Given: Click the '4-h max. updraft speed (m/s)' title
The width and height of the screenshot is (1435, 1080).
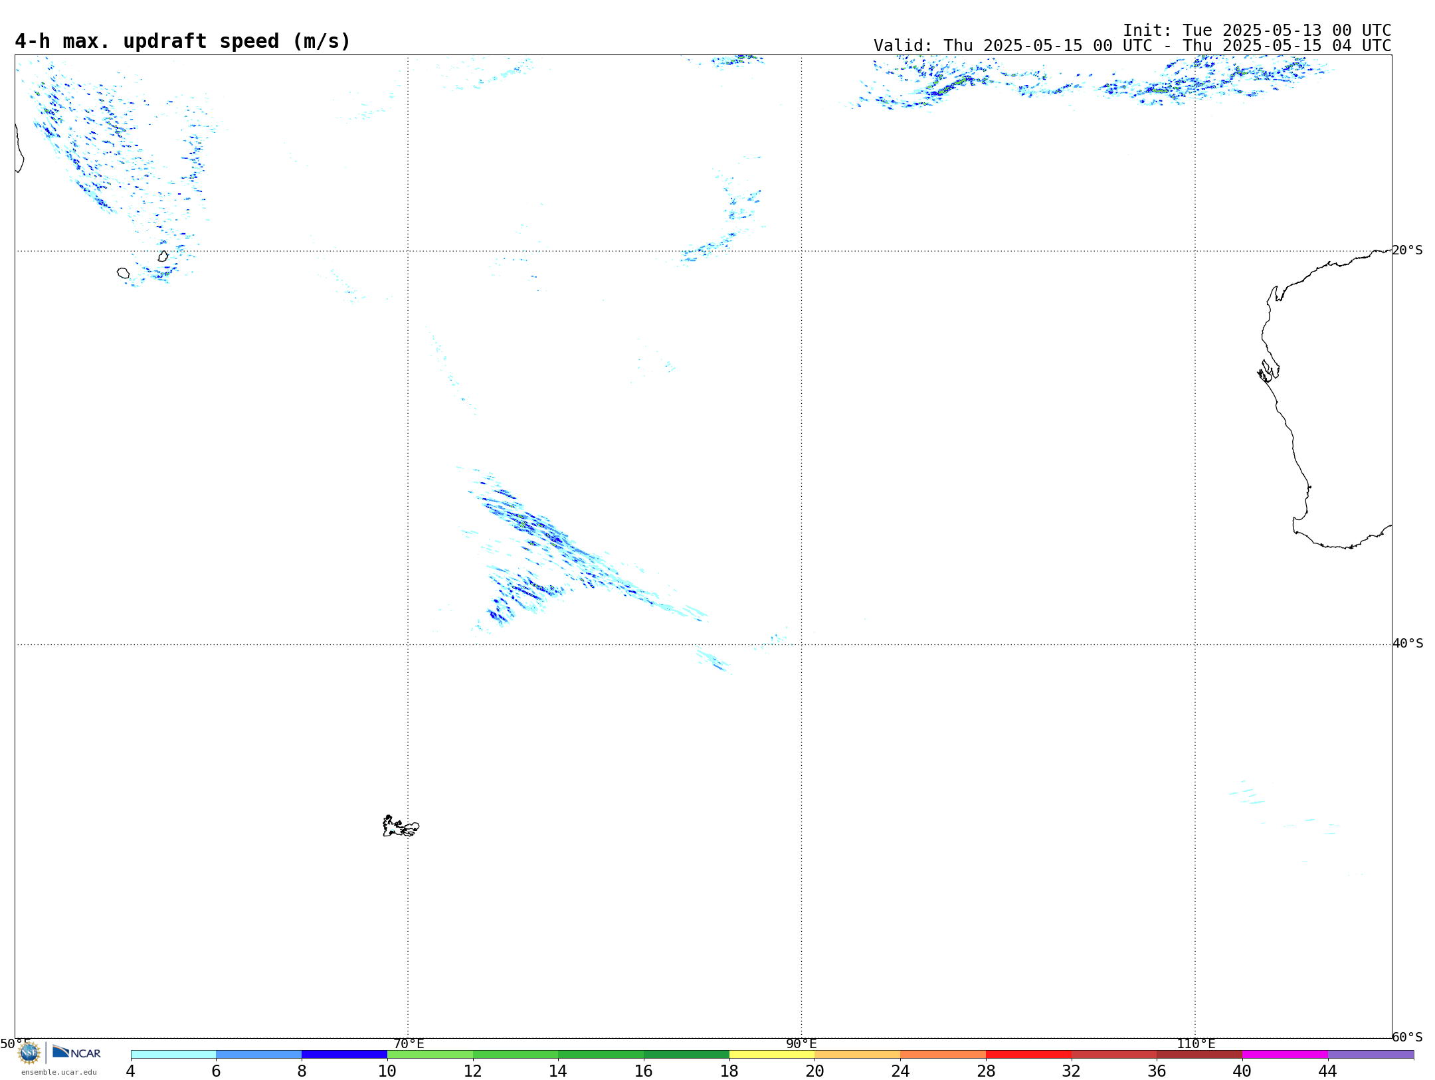Looking at the screenshot, I should pos(183,41).
